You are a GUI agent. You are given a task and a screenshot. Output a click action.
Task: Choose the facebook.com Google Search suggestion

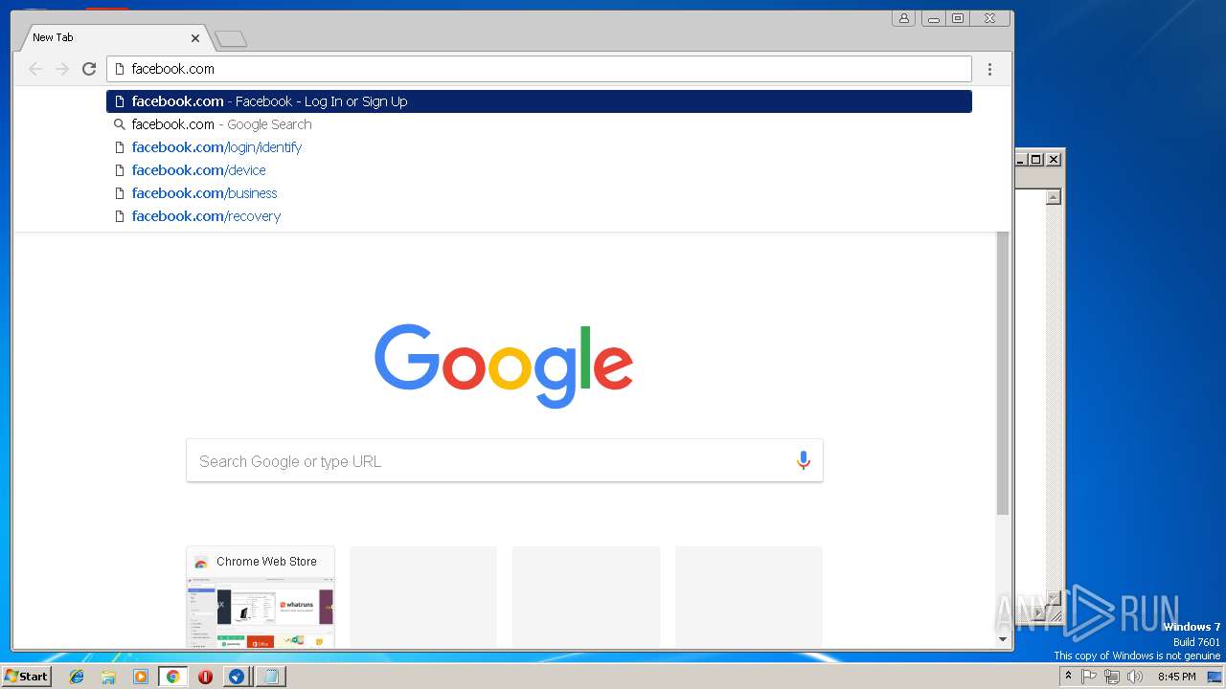(x=539, y=124)
